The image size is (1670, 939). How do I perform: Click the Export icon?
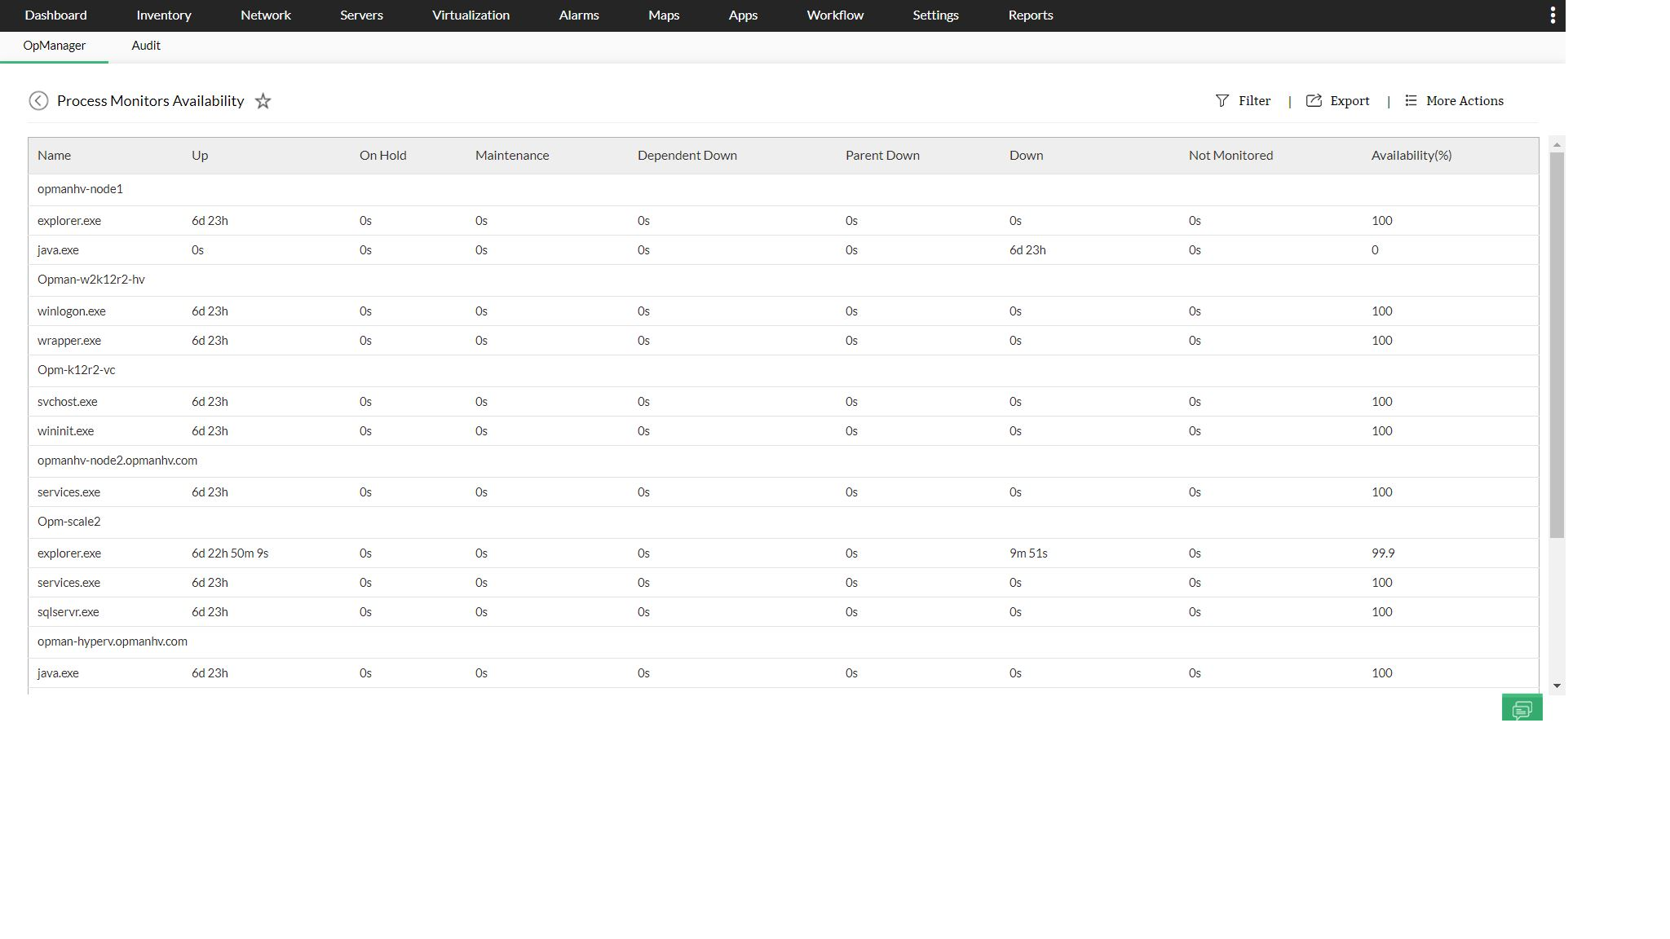(1314, 100)
